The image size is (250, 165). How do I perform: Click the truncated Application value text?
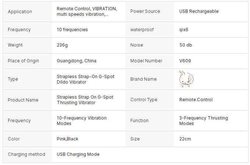87,11
